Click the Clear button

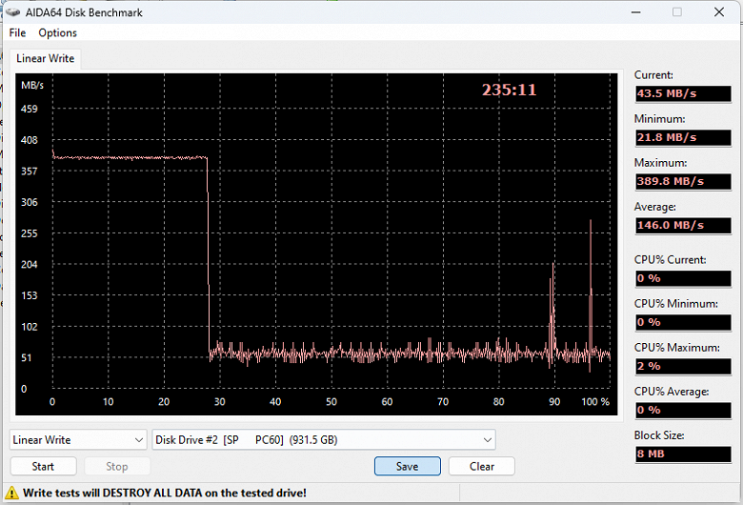pos(482,466)
